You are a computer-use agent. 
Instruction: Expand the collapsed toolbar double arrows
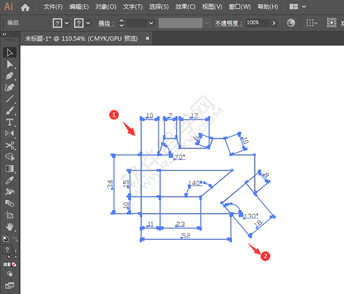(x=5, y=34)
